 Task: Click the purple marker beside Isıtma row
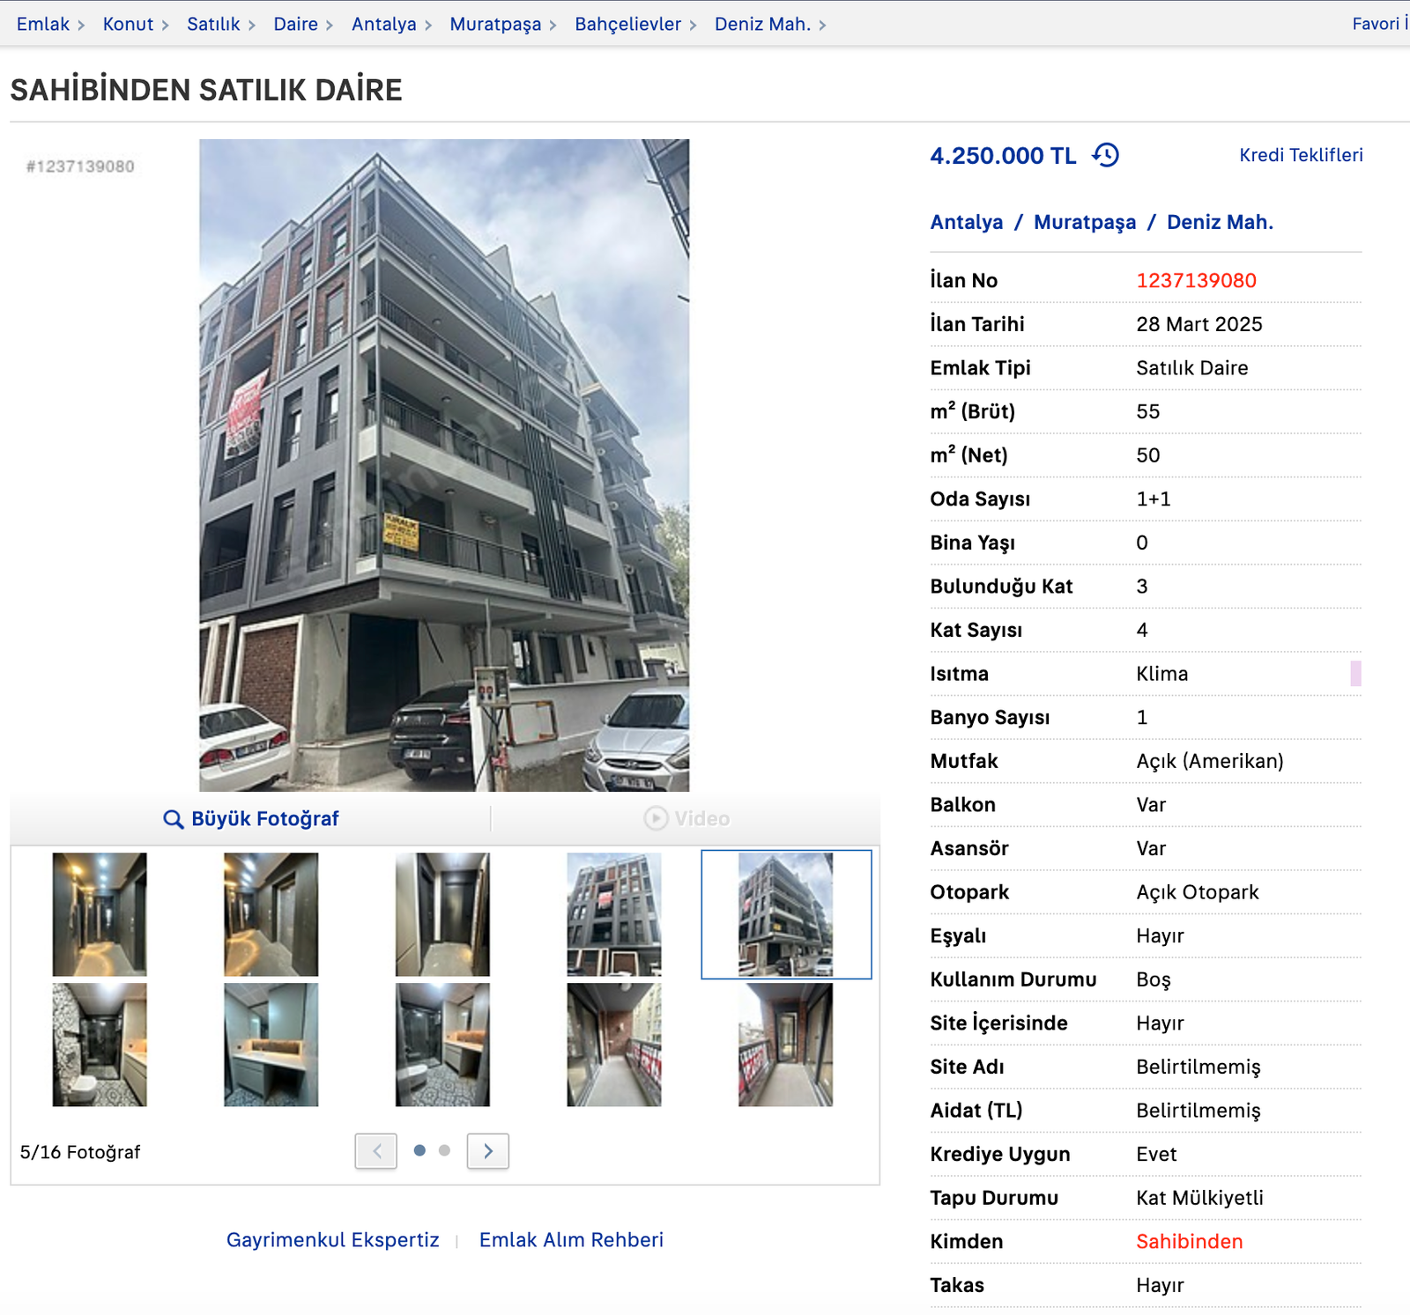1355,674
